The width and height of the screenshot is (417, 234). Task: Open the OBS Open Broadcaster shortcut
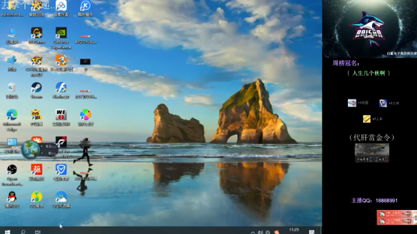[12, 175]
